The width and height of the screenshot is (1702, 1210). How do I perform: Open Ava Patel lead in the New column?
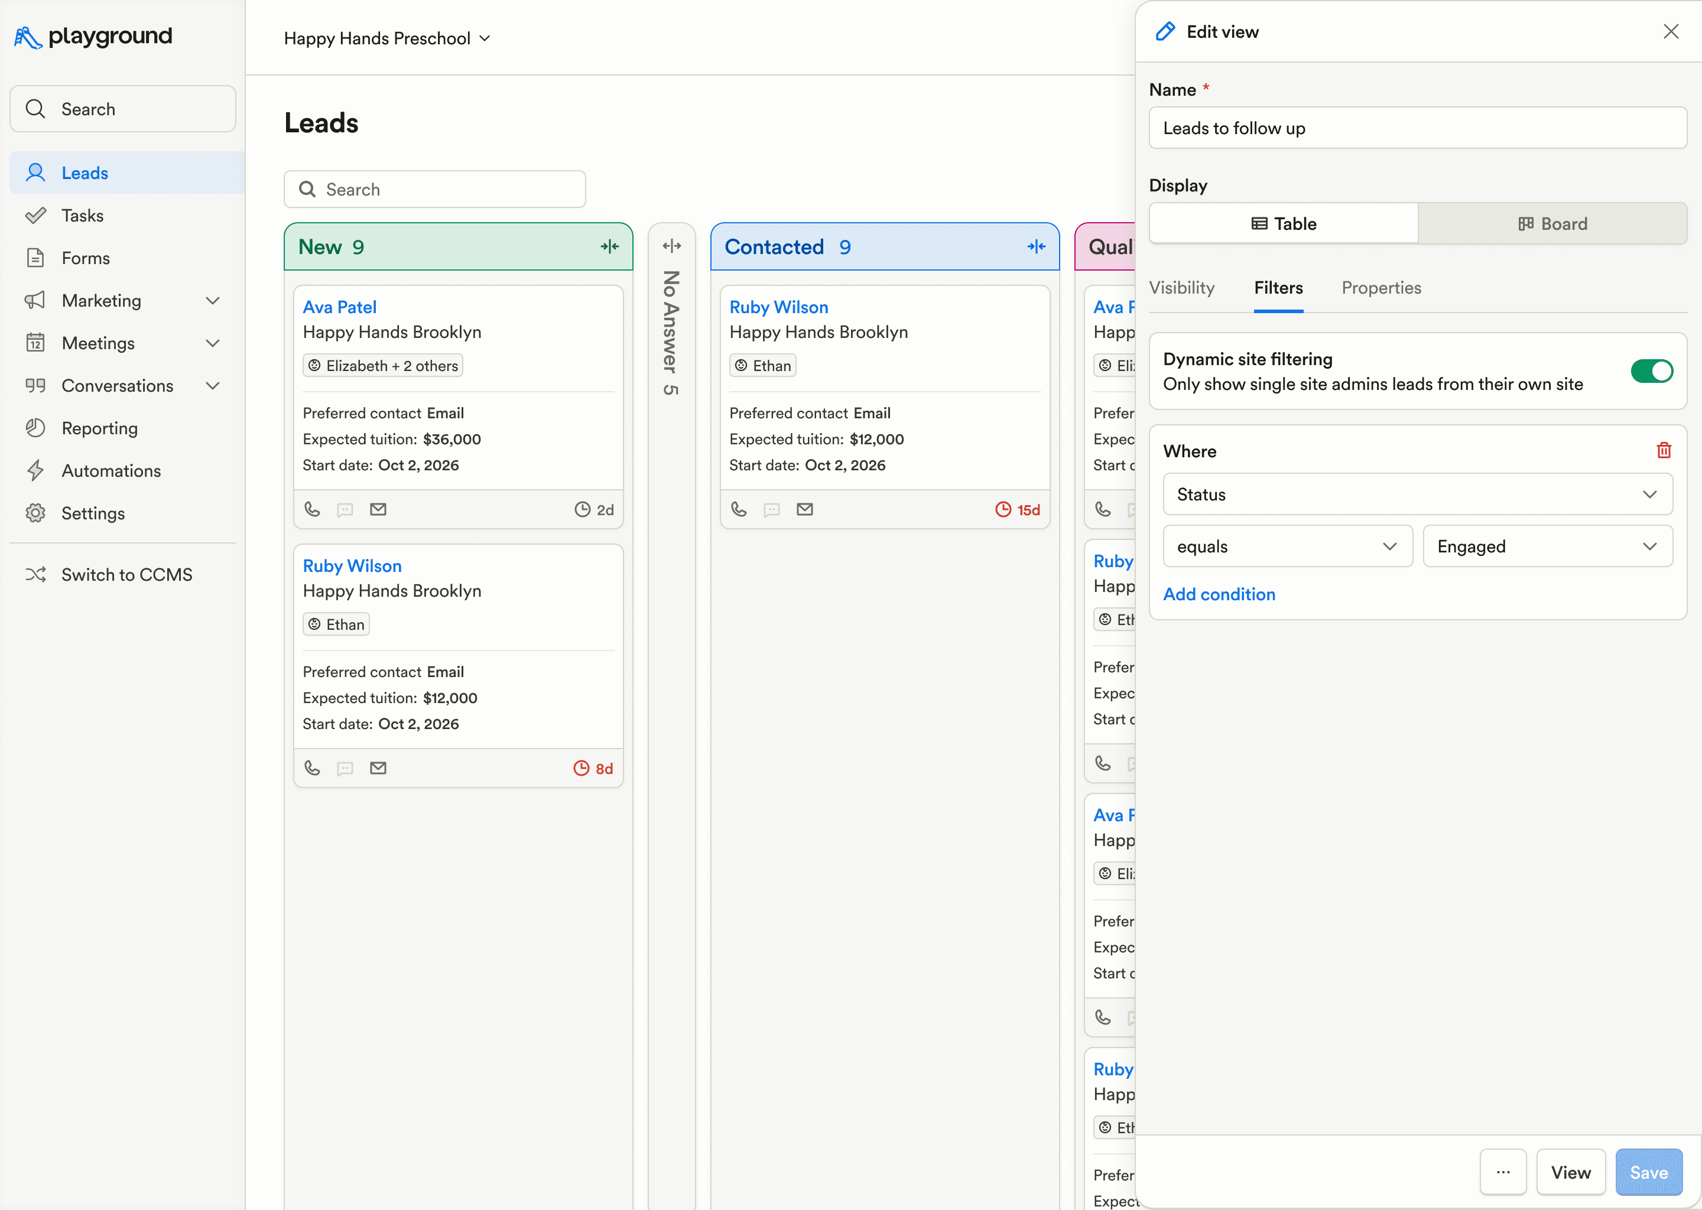(339, 307)
